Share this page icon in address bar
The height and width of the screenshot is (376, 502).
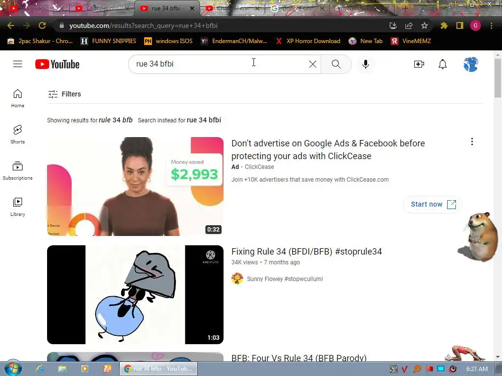[409, 25]
